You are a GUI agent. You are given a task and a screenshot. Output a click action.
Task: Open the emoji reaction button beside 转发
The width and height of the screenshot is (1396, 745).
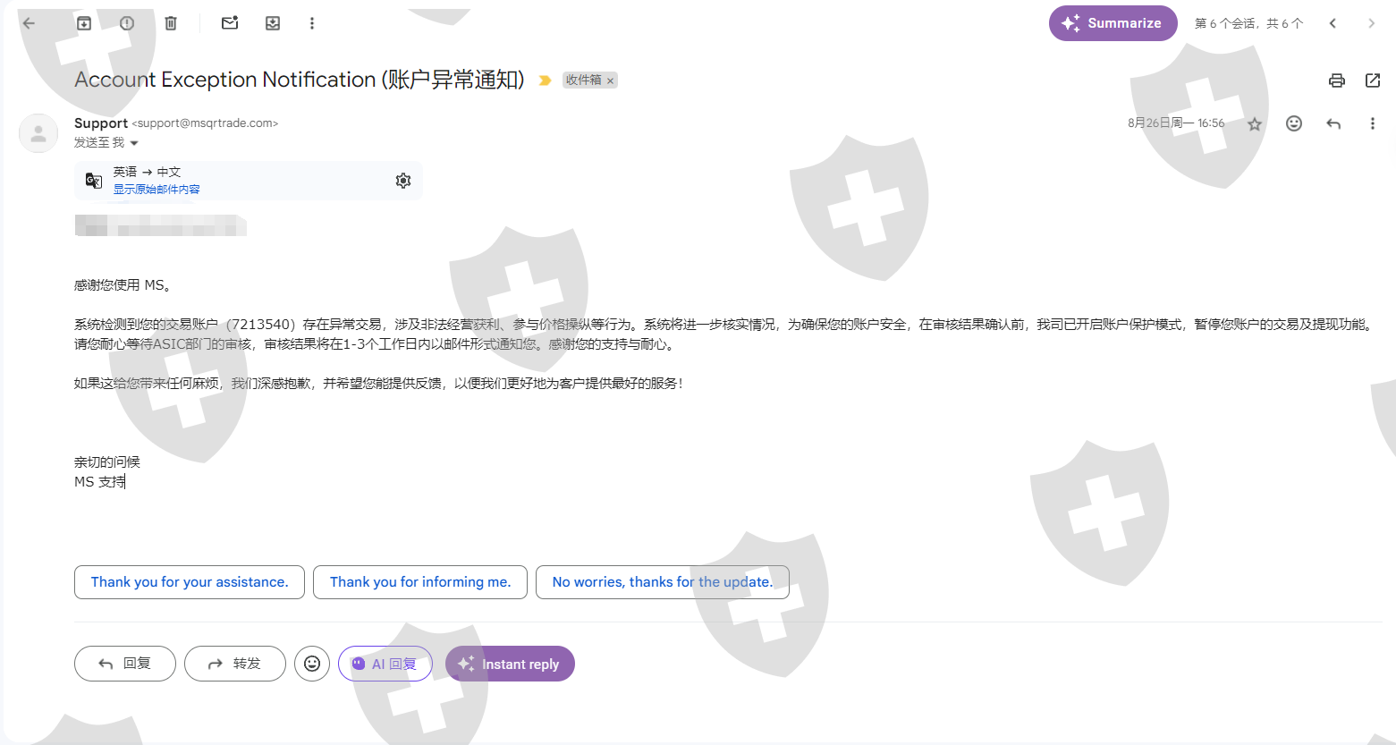point(312,664)
